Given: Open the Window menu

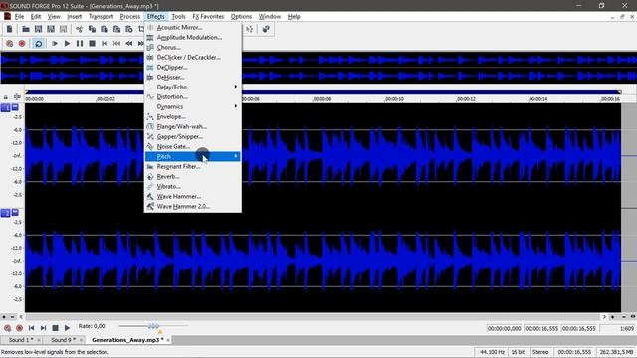Looking at the screenshot, I should pos(270,17).
